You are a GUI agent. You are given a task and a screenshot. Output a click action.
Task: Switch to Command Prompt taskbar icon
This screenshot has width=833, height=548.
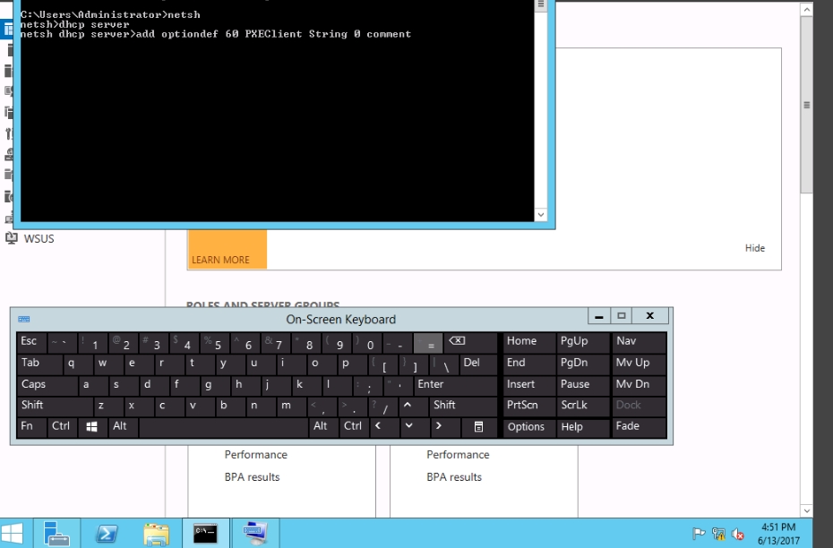point(205,533)
